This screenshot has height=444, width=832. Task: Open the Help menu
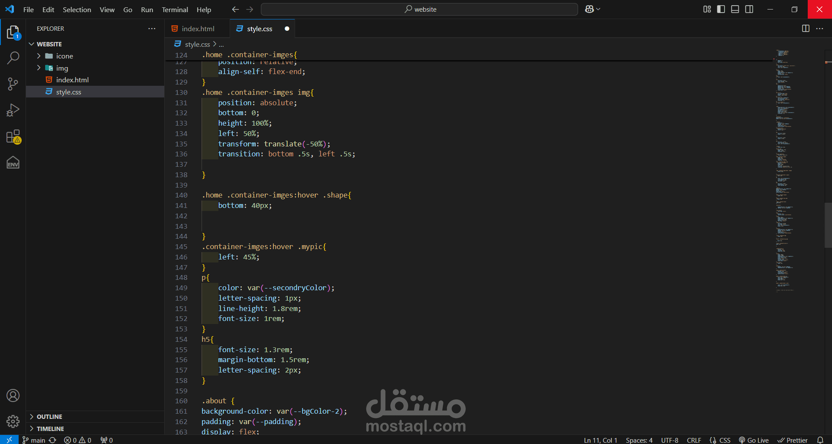point(204,10)
